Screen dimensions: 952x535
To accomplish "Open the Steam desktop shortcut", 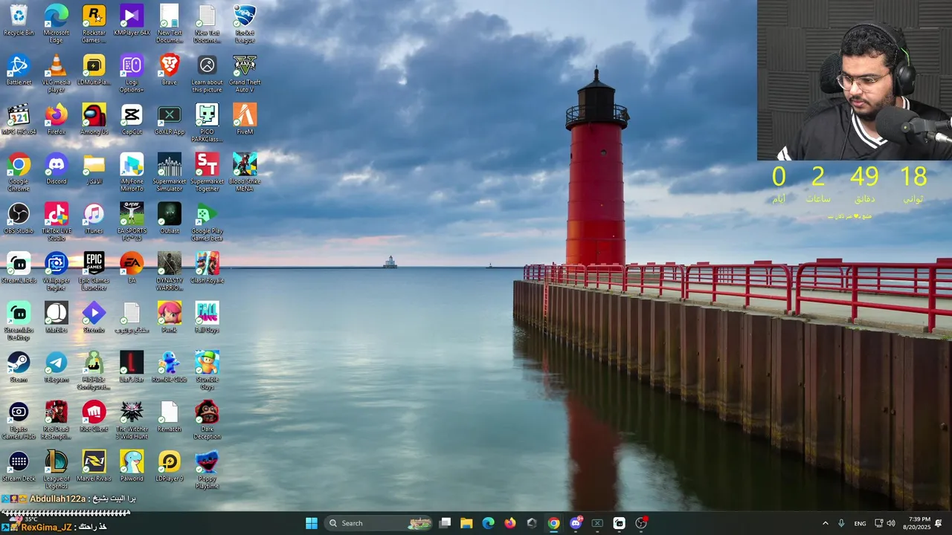I will coord(19,367).
